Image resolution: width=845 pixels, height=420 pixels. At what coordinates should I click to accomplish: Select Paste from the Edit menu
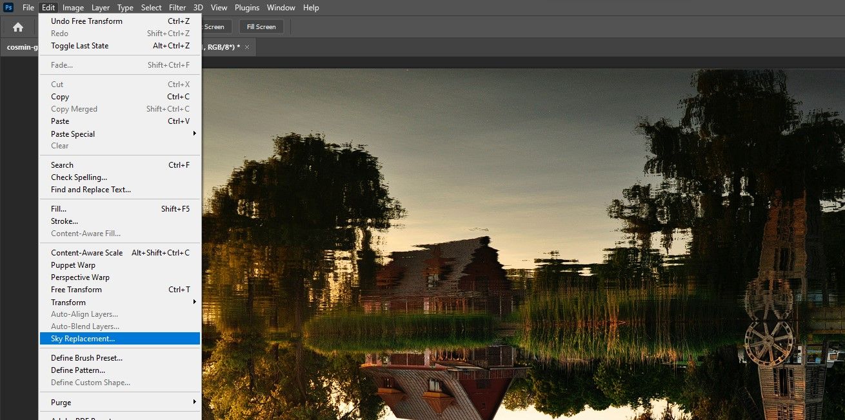(x=120, y=121)
